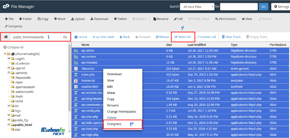Choose Change Permissions from context menu
Image resolution: width=290 pixels, height=138 pixels.
tap(121, 112)
